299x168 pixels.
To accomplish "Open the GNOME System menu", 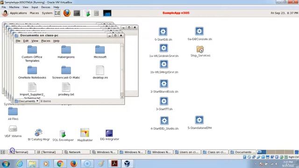I will click(x=47, y=13).
